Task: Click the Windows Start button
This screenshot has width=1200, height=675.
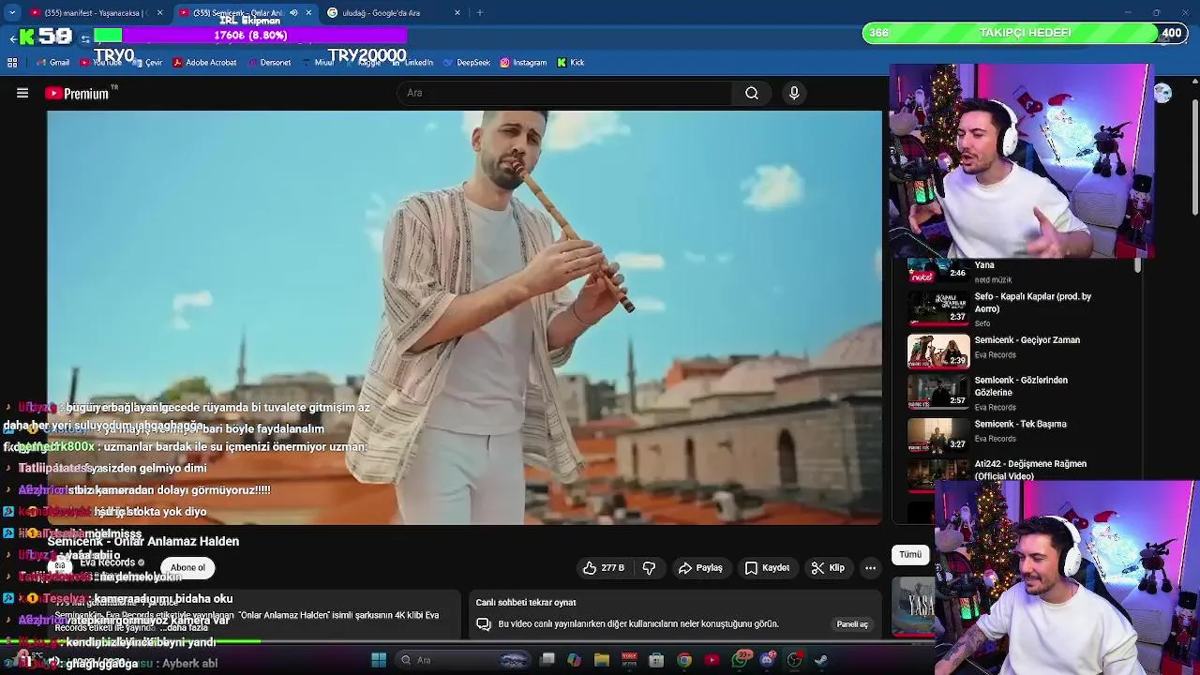Action: pos(379,660)
